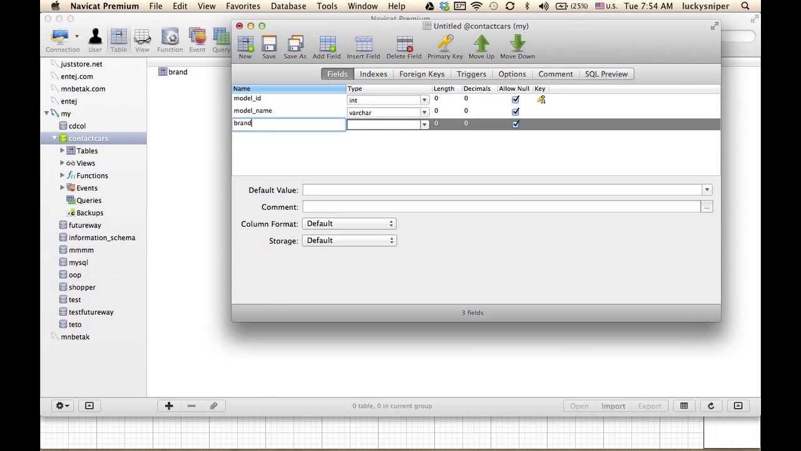Open Type dropdown for model_id row
801x451 pixels.
424,100
